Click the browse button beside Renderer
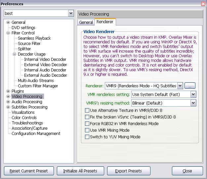Image resolution: width=207 pixels, height=179 pixels. tap(190, 86)
